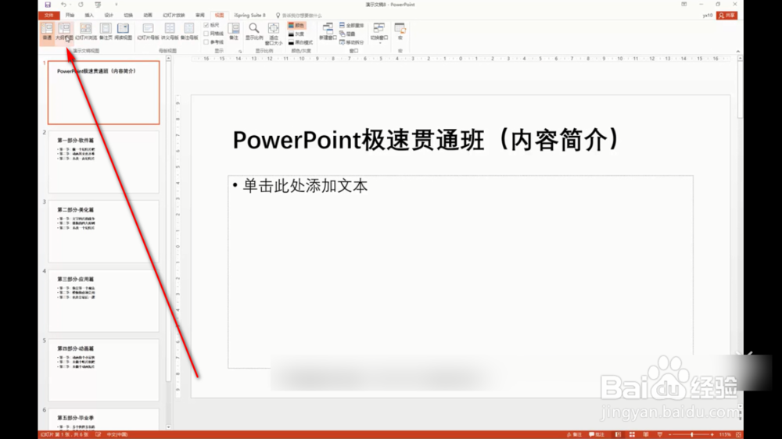Viewport: 782px width, 439px height.
Task: Open Customize Quick Access Toolbar dropdown
Action: tap(117, 5)
